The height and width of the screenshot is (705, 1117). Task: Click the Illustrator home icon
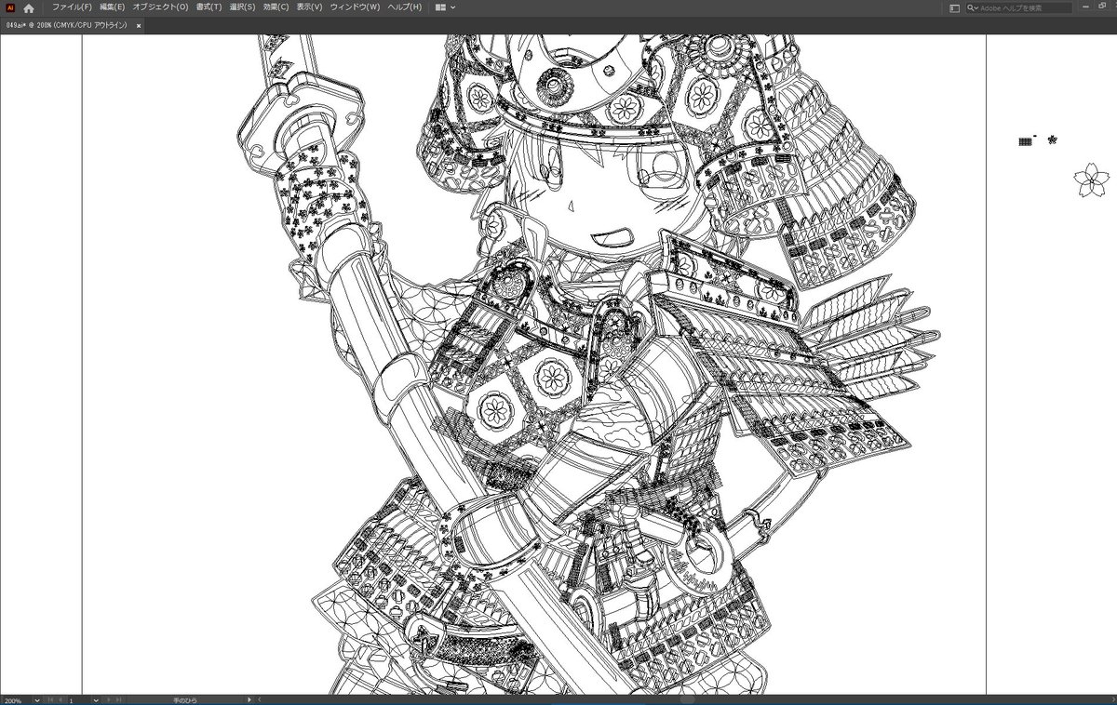pyautogui.click(x=29, y=7)
